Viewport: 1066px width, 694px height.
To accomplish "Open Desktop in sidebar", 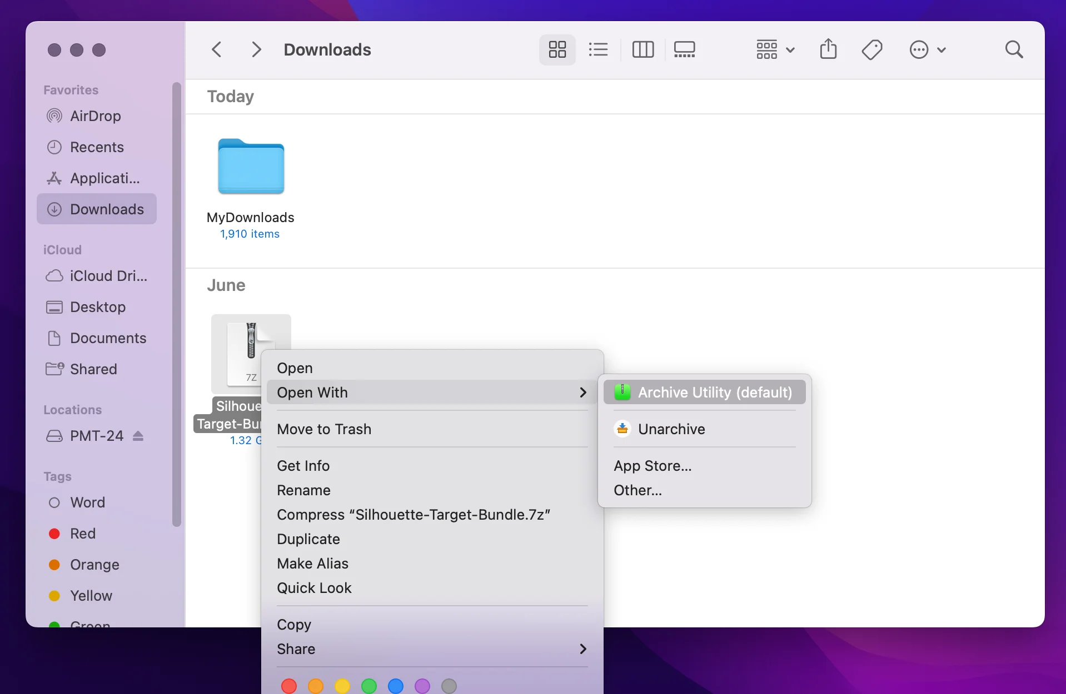I will pyautogui.click(x=97, y=307).
